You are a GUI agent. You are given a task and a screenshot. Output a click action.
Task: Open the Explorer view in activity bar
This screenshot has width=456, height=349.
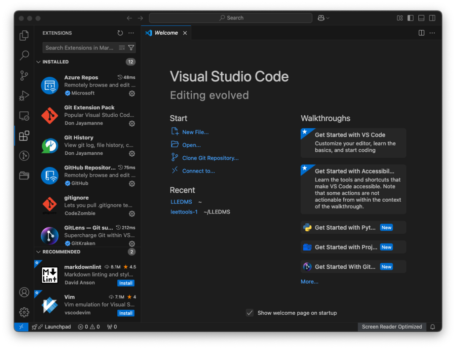pyautogui.click(x=24, y=35)
